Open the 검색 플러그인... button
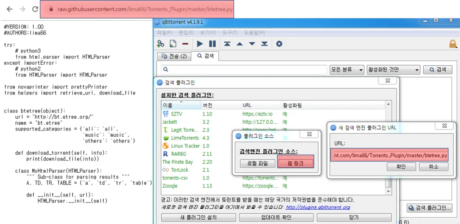 point(429,208)
